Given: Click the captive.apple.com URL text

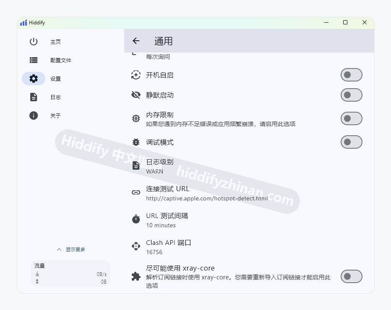Looking at the screenshot, I should tap(207, 198).
